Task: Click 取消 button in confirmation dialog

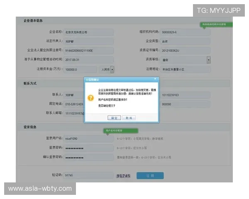Action: 129,118
